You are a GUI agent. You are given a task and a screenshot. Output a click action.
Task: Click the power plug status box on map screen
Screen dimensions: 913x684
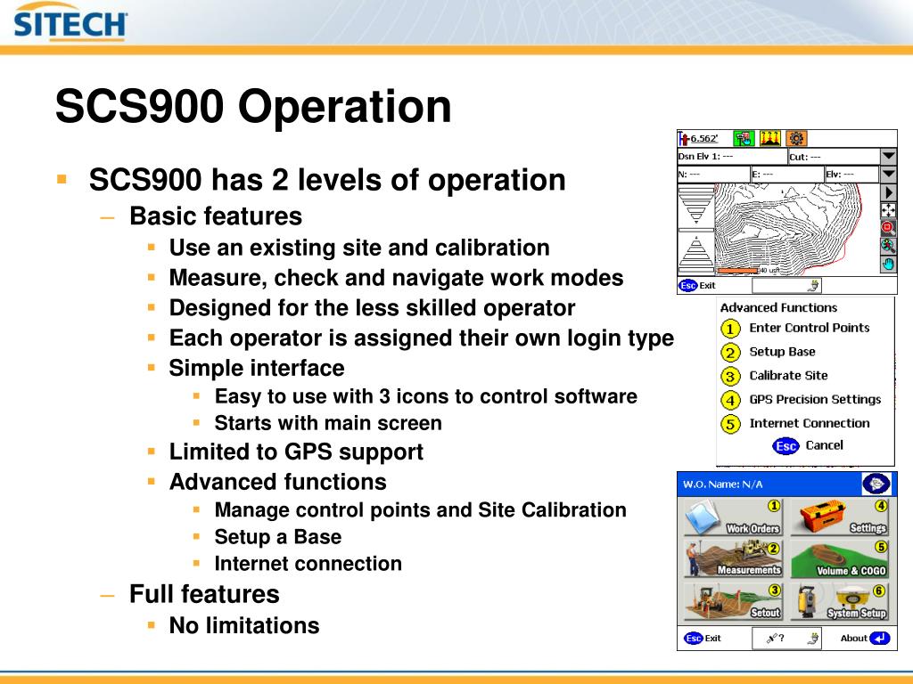786,286
